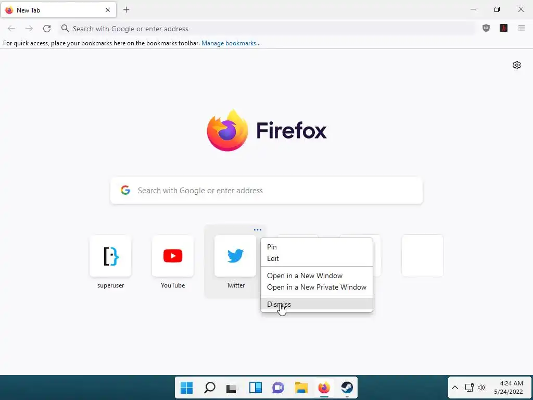Click the Forward navigation arrow
The height and width of the screenshot is (400, 533).
coord(29,29)
